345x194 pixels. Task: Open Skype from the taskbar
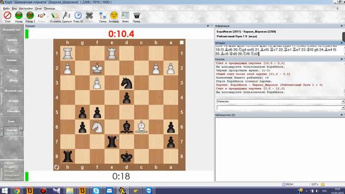point(96,190)
